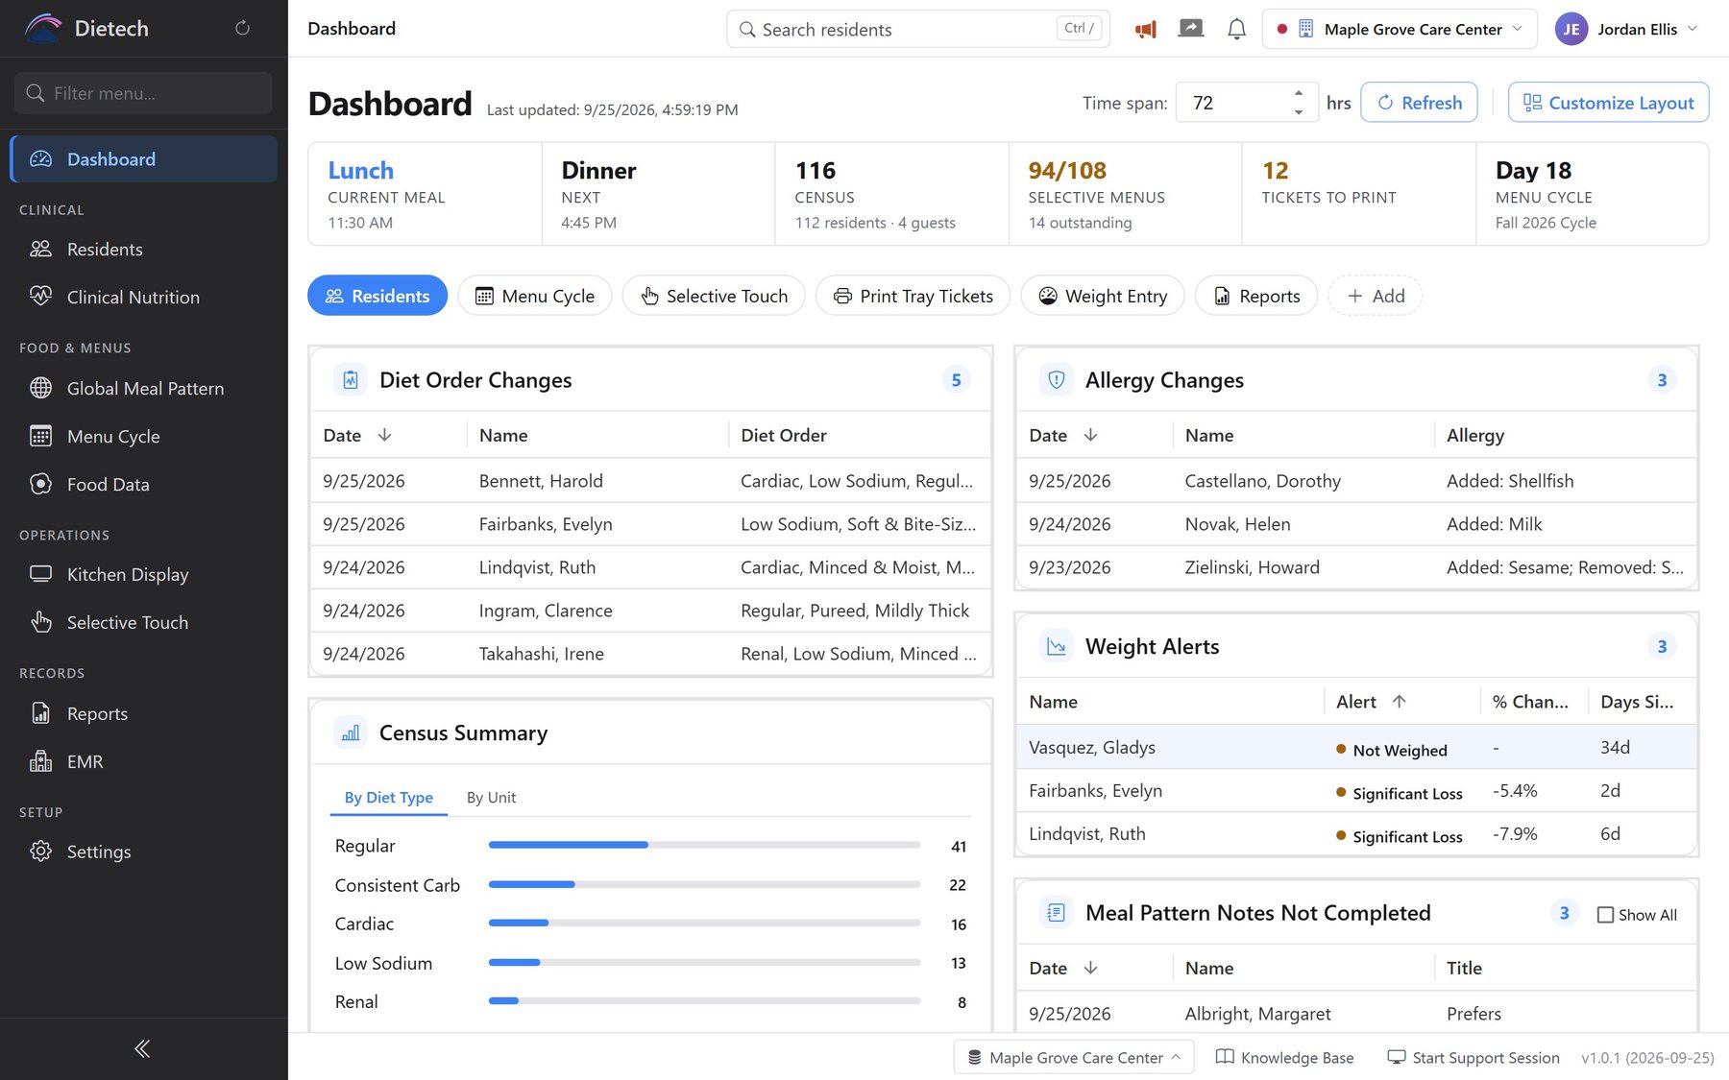Viewport: 1729px width, 1080px height.
Task: Switch Census Summary to By Unit
Action: pos(491,797)
